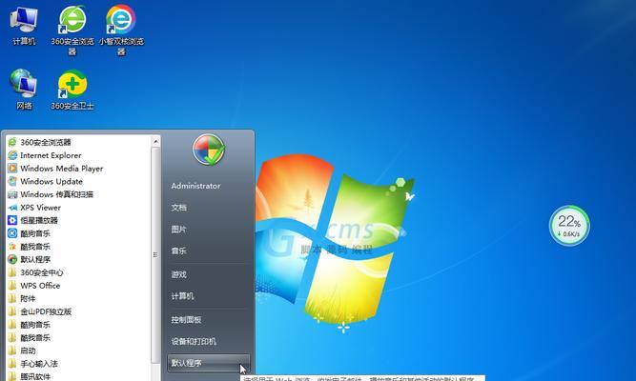
Task: Click the user account picture in the Start menu
Action: pyautogui.click(x=209, y=150)
